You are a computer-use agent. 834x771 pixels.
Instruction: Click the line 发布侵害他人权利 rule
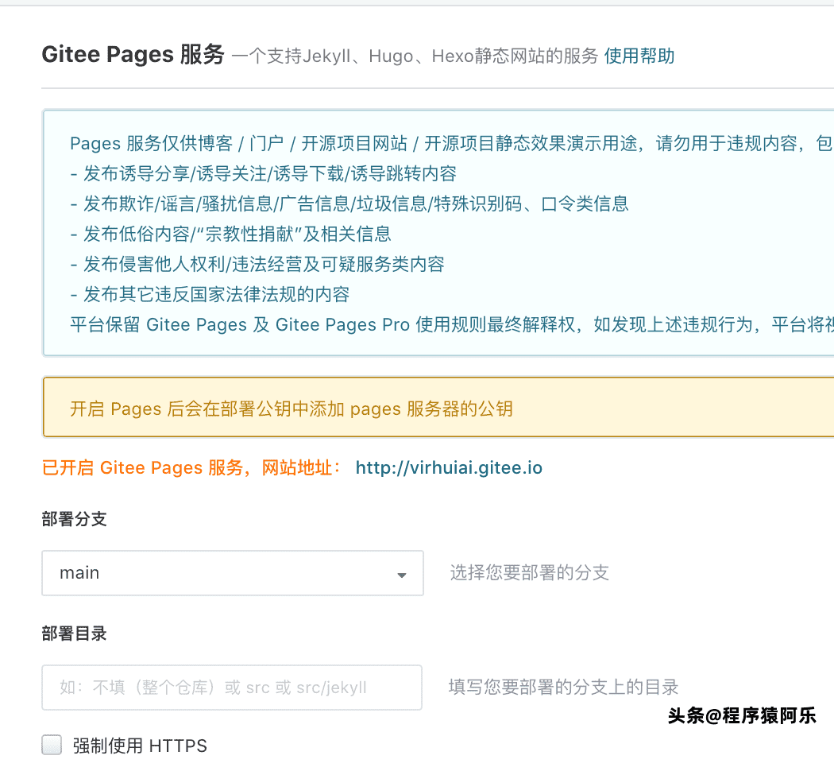pos(257,265)
